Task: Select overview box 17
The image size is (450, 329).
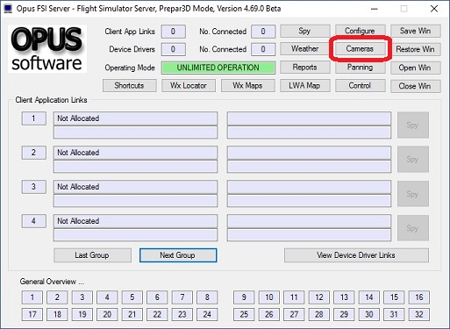Action: point(32,315)
